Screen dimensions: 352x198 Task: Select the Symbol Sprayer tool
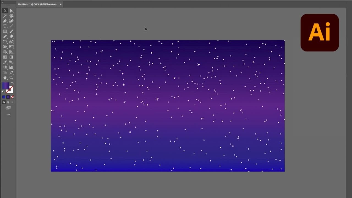5,67
